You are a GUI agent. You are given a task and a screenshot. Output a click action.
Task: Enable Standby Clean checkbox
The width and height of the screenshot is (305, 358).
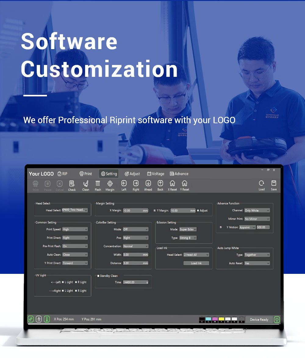coord(98,276)
